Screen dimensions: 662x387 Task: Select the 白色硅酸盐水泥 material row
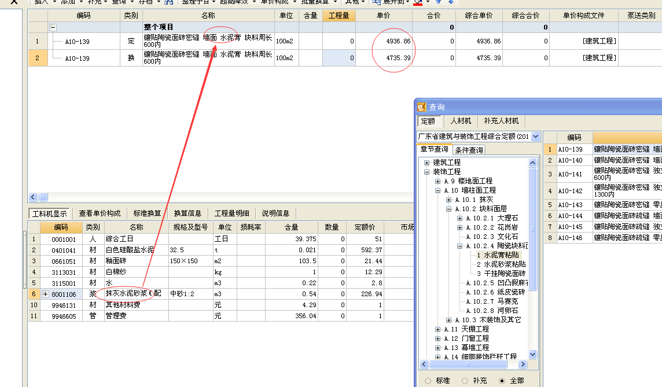[x=221, y=250]
